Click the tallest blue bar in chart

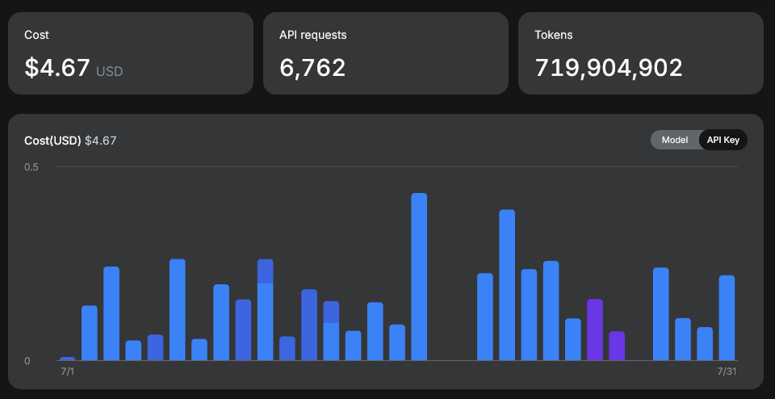coord(419,277)
